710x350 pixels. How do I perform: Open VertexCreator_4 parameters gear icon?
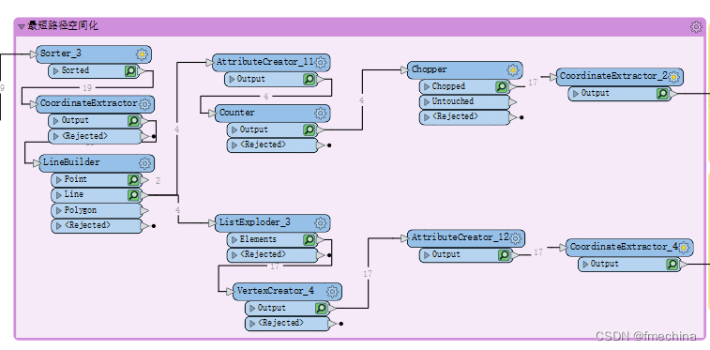click(332, 292)
